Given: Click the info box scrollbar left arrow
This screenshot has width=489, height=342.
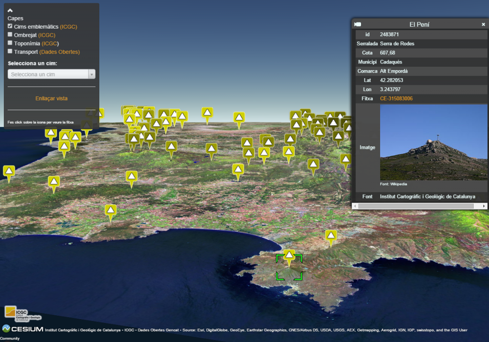Looking at the screenshot, I should pos(355,206).
